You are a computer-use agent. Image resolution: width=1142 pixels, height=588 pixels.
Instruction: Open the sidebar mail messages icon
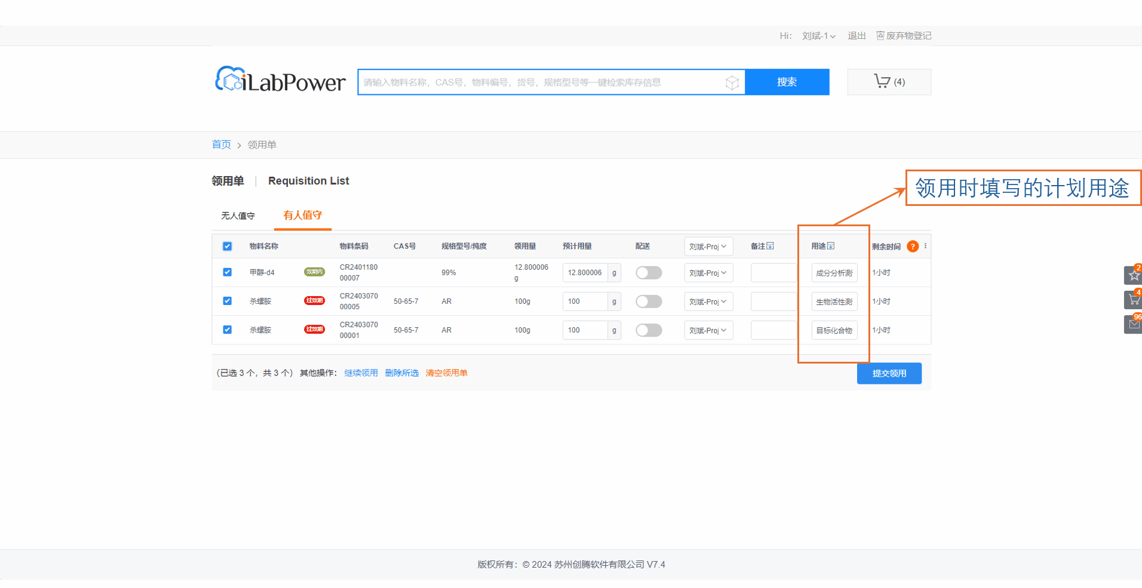[x=1133, y=325]
